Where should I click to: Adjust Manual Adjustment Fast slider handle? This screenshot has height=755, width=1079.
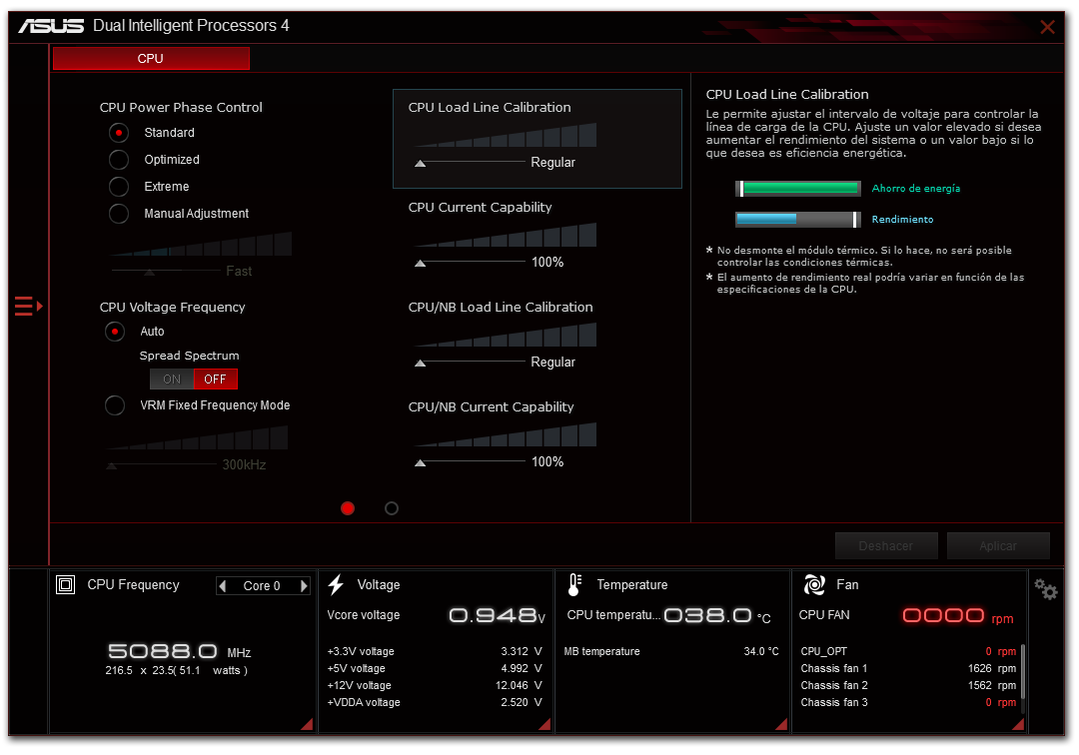[149, 273]
